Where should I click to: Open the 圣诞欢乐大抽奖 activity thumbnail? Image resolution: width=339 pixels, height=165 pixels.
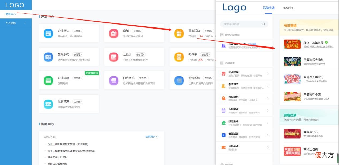tap(292, 62)
